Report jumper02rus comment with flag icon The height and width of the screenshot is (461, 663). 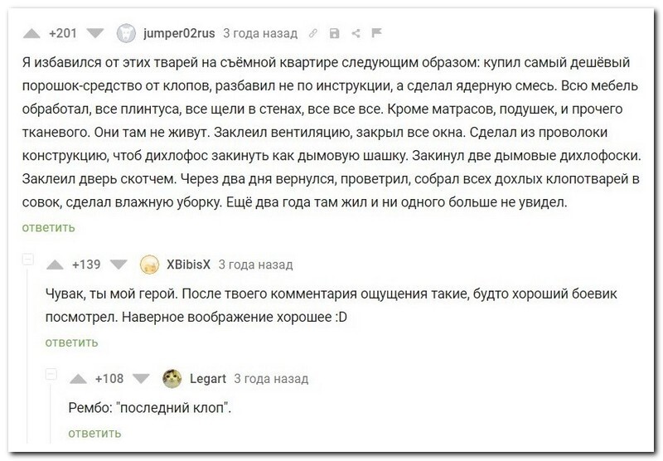click(x=376, y=34)
